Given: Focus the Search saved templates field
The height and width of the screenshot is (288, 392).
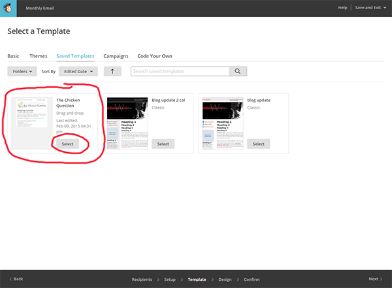Looking at the screenshot, I should click(180, 71).
